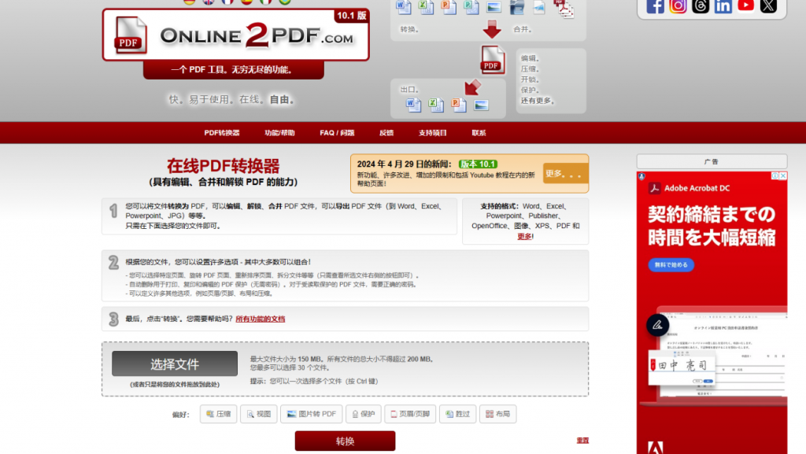Viewport: 806px width, 454px height.
Task: Open the PDF转换器 menu item
Action: pos(221,133)
